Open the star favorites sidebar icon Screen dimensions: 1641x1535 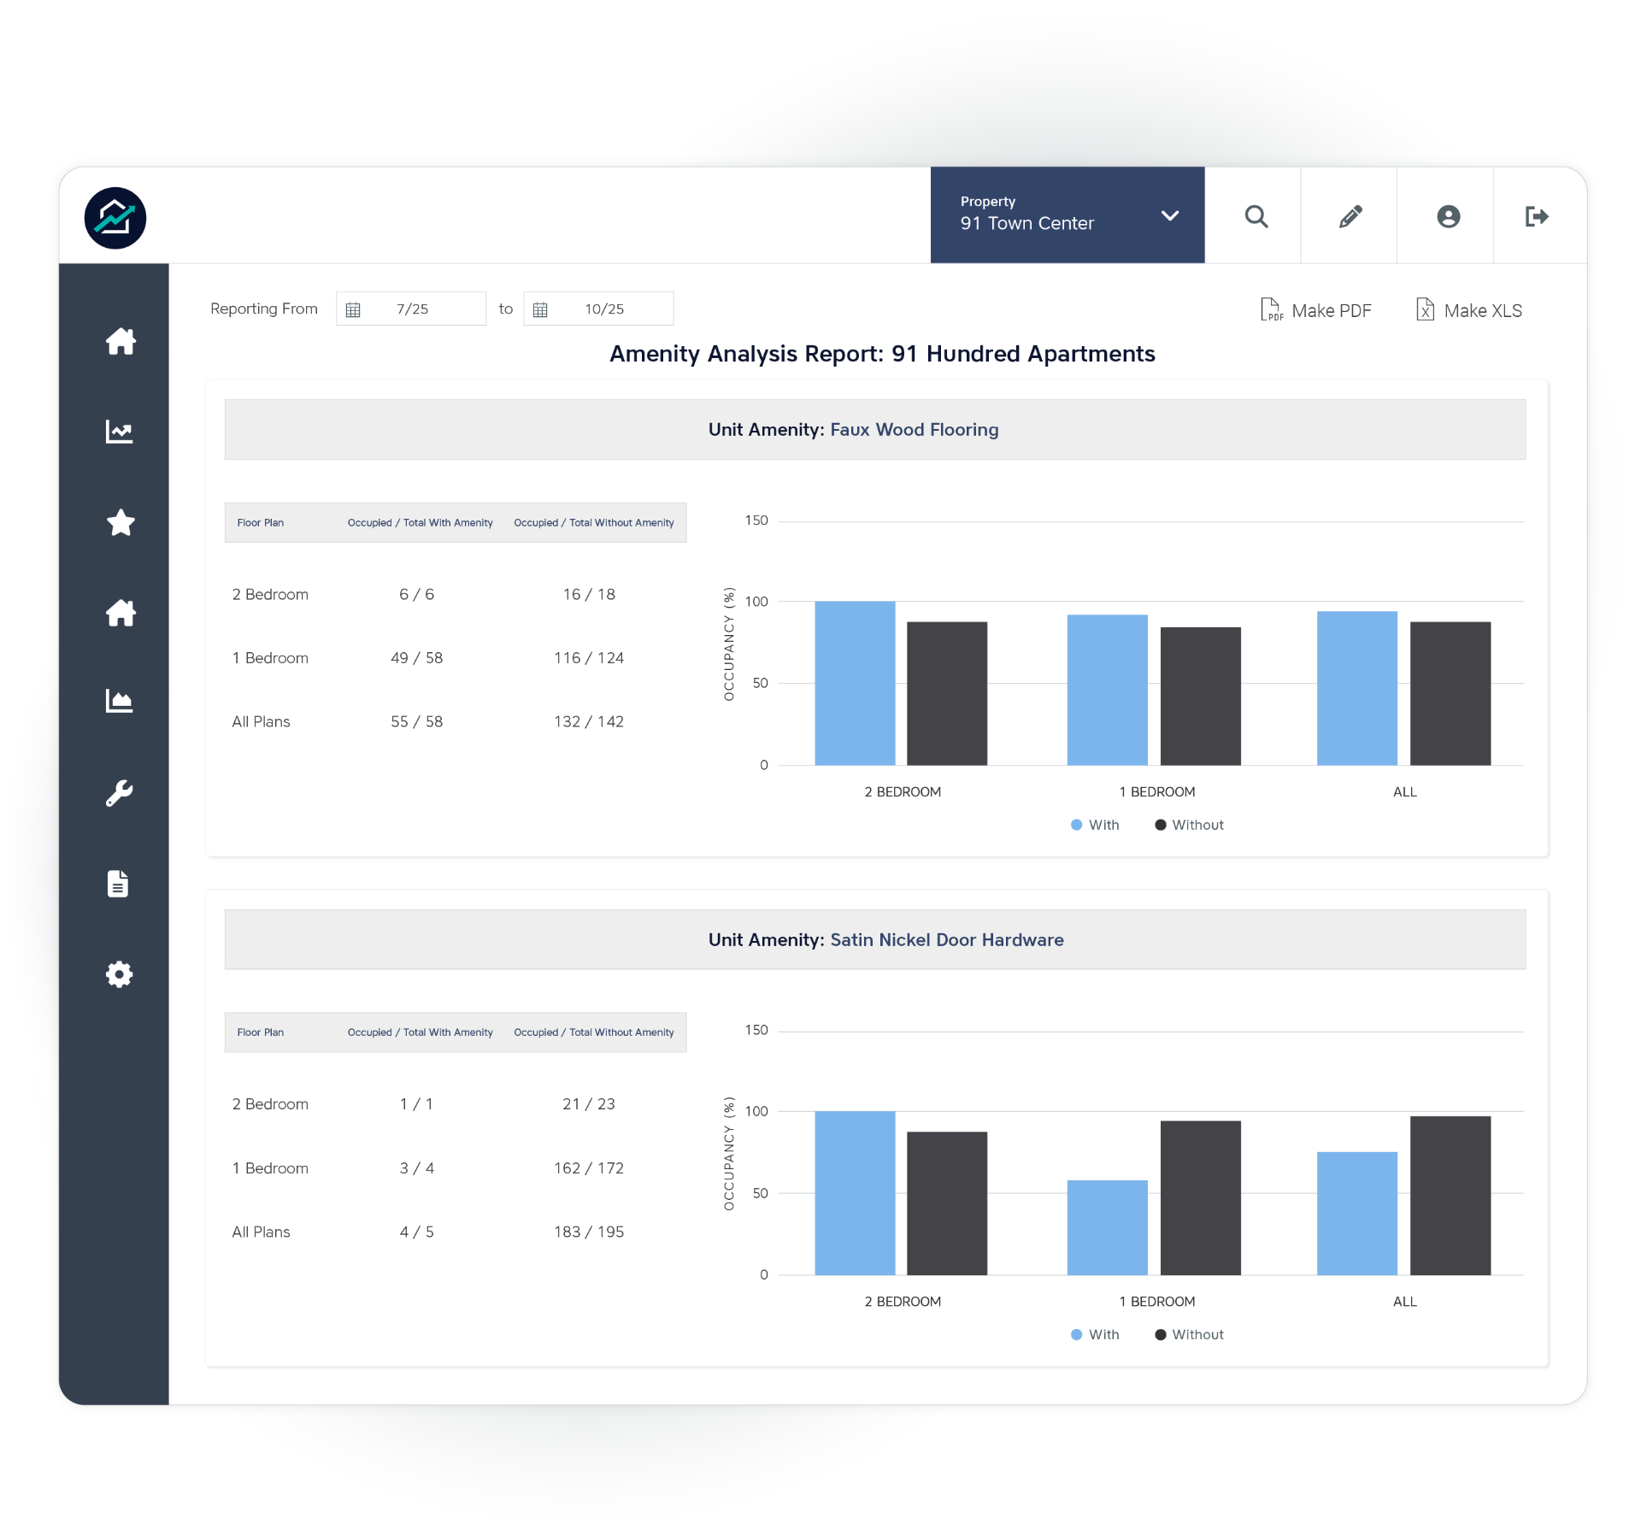(121, 522)
